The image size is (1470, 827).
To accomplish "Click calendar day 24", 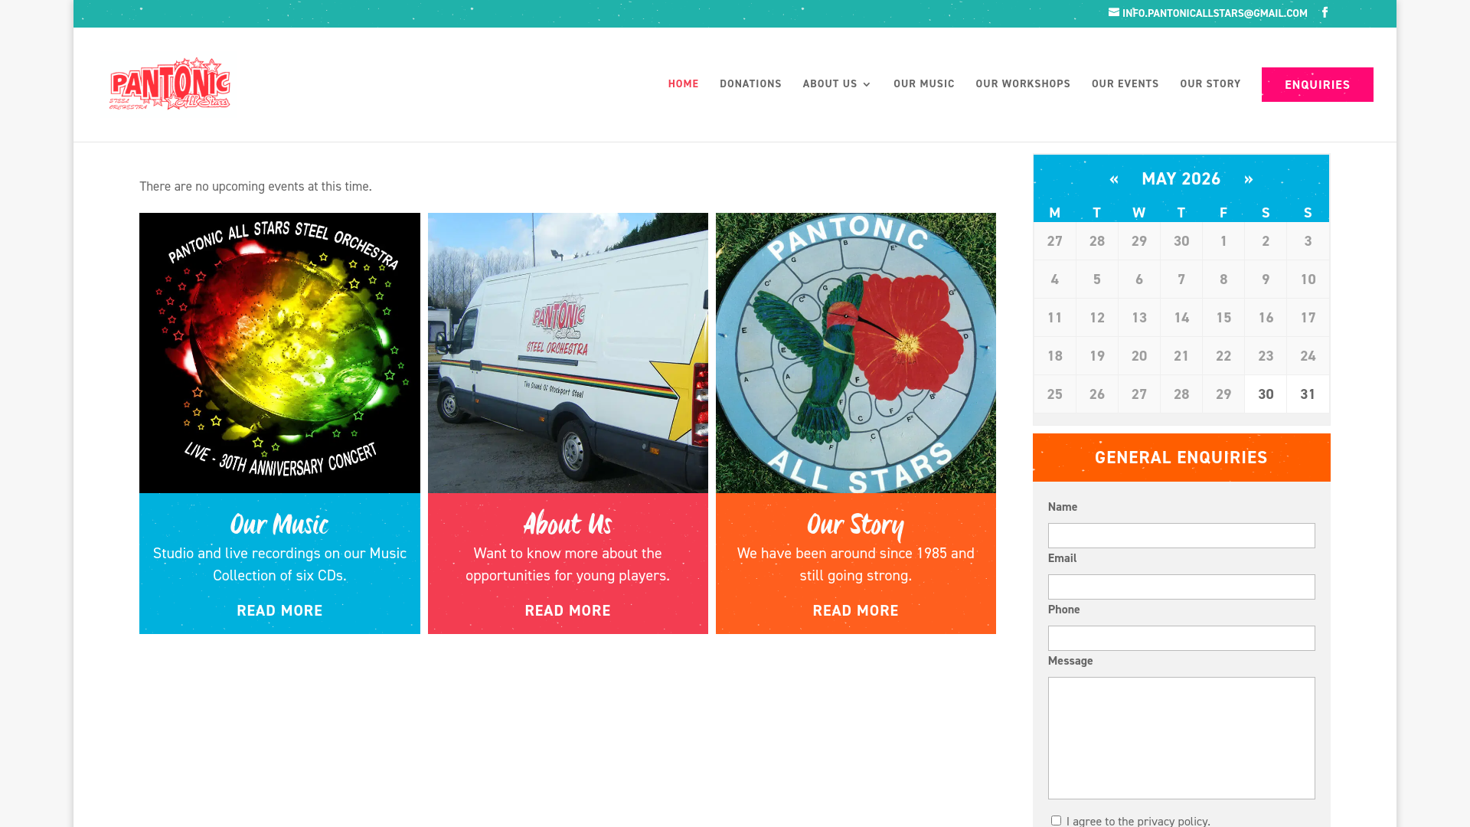I will click(x=1308, y=356).
